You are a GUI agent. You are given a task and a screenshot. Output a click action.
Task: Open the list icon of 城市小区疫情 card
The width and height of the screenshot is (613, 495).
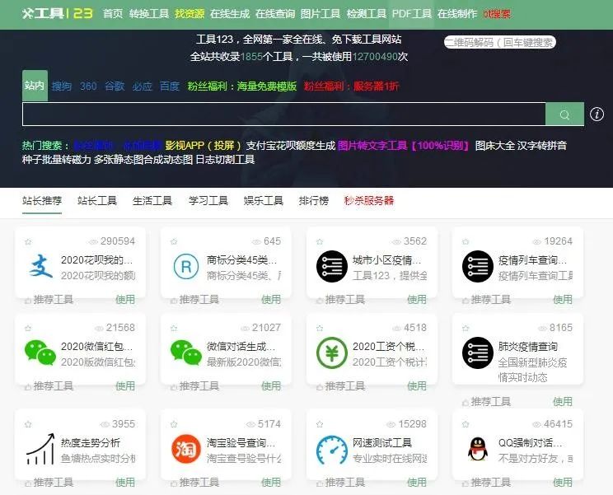click(x=332, y=267)
